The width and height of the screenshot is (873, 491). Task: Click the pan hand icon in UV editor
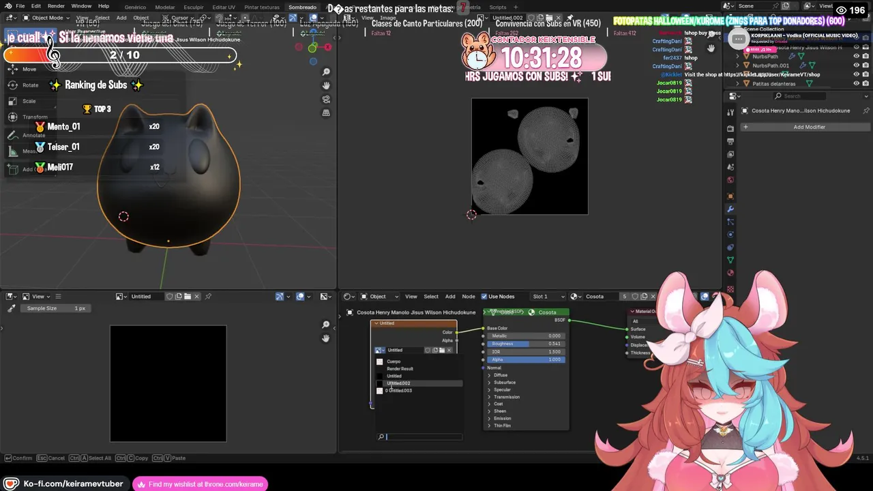pos(711,48)
